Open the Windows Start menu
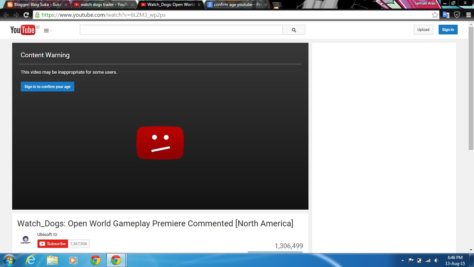474x267 pixels. coord(9,260)
